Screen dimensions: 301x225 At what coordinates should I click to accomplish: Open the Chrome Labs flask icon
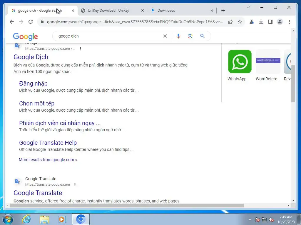click(252, 22)
